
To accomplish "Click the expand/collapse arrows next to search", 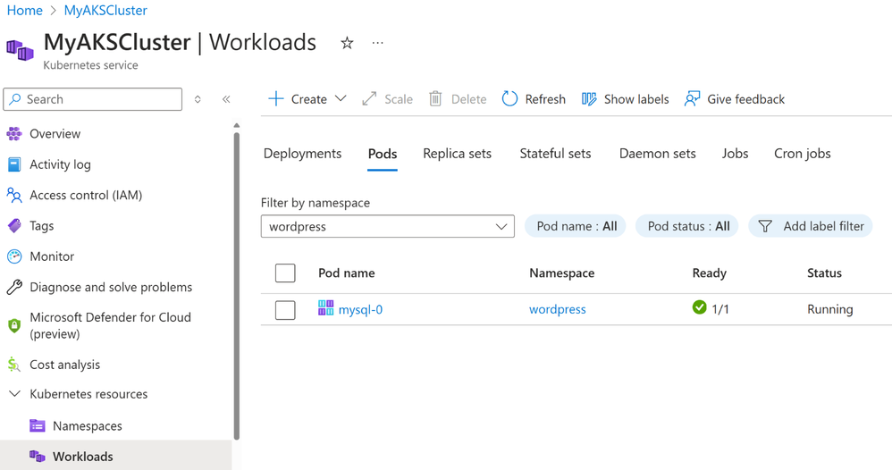I will tap(198, 99).
